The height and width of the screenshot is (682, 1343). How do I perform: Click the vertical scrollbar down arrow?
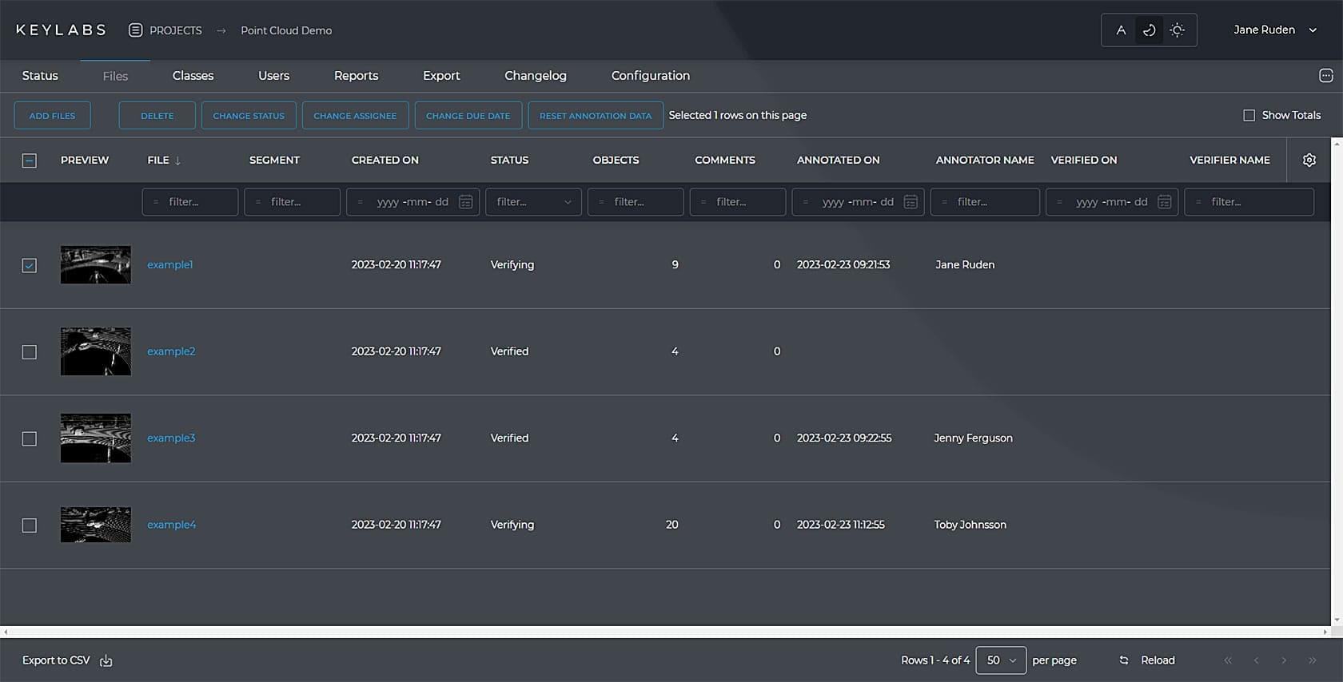(x=1337, y=620)
